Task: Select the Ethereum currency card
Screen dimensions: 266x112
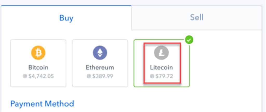Action: click(100, 63)
